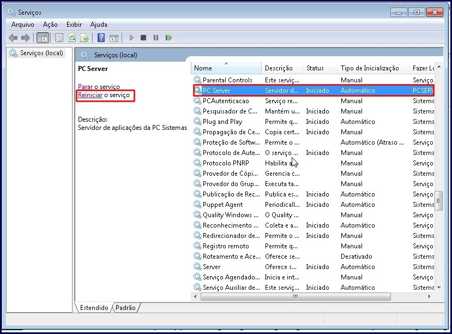This screenshot has width=452, height=334.
Task: Maximize the Serviços window
Action: (x=417, y=13)
